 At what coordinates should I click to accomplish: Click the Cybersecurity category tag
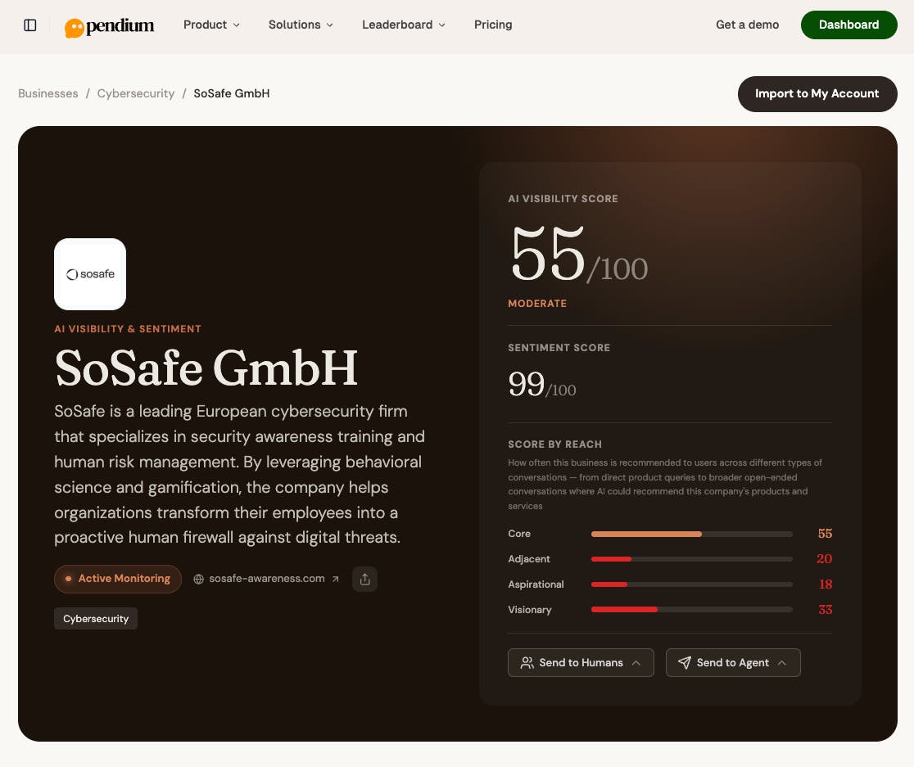(x=96, y=619)
